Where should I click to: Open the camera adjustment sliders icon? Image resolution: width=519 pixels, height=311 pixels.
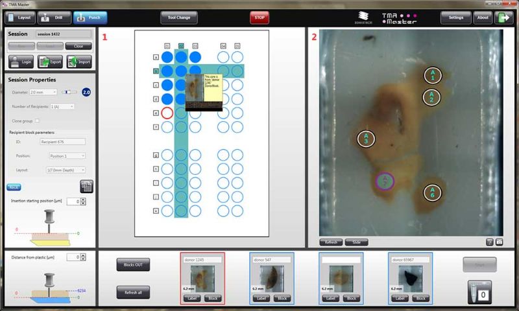tap(490, 242)
